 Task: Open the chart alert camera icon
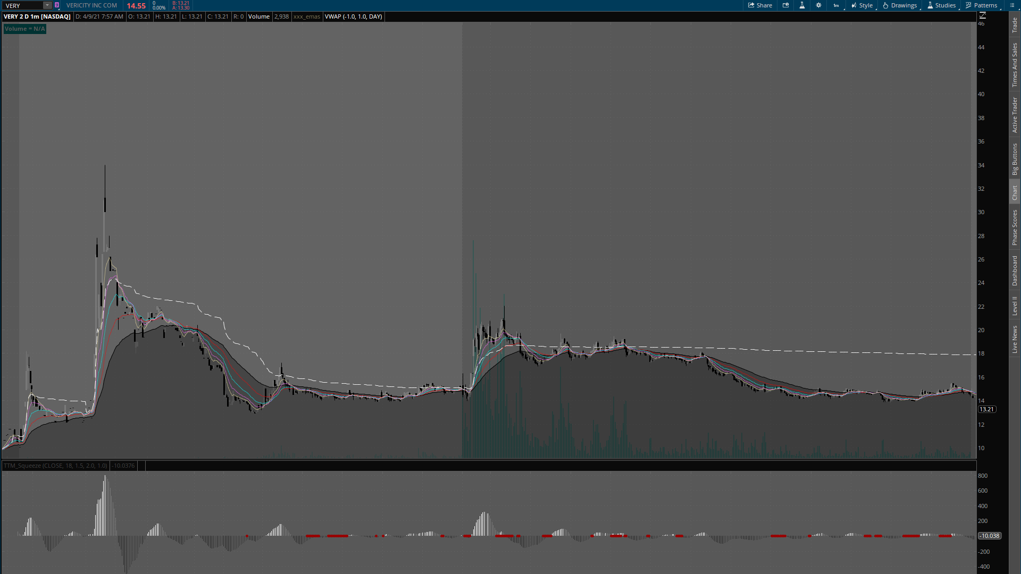pyautogui.click(x=785, y=5)
